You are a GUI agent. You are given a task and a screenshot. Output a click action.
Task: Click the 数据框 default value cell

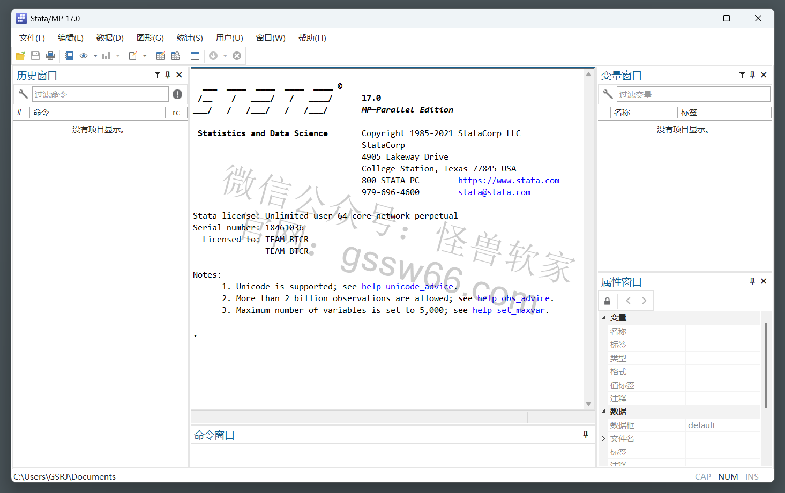click(723, 425)
